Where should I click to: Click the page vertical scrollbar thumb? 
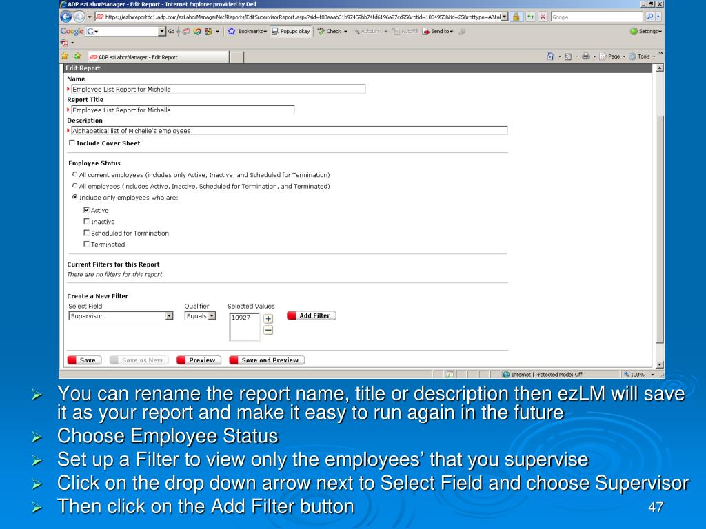660,229
